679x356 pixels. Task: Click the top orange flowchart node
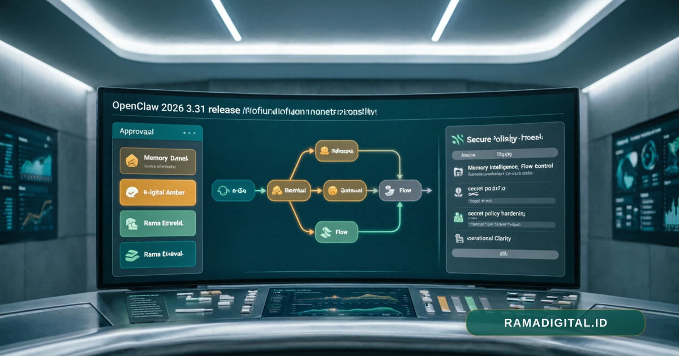coord(337,151)
